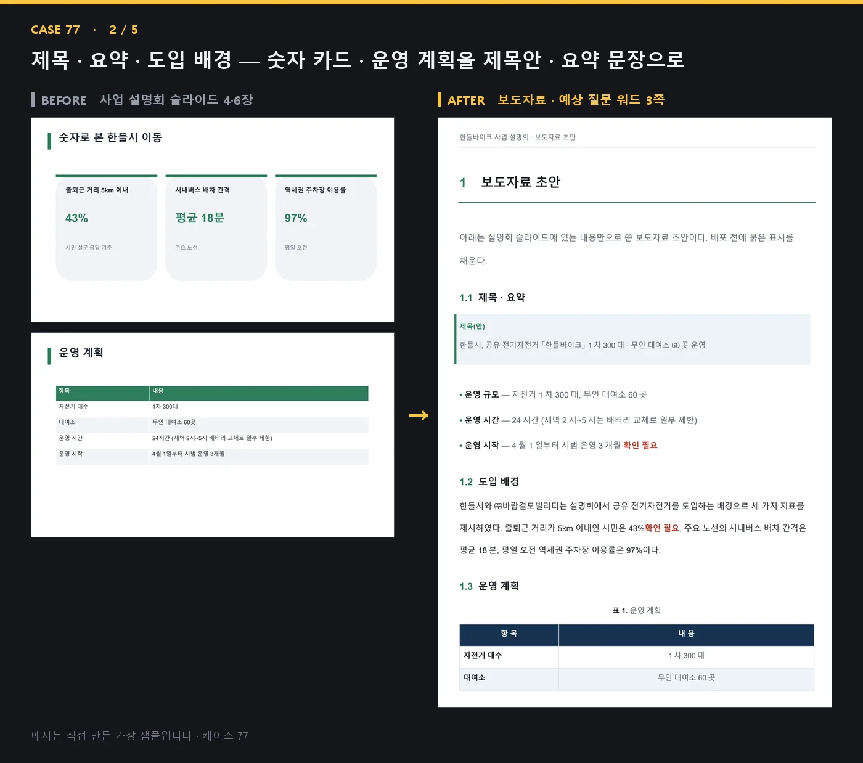Click the '숫자로 본 한들시 이동' slide title
This screenshot has width=863, height=763.
click(x=110, y=137)
